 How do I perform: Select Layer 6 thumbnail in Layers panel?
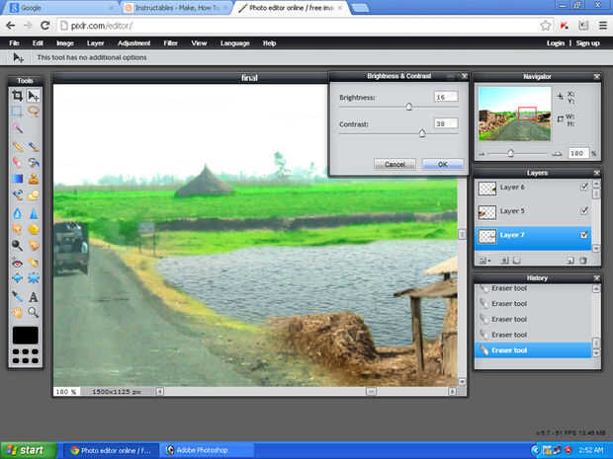(487, 189)
